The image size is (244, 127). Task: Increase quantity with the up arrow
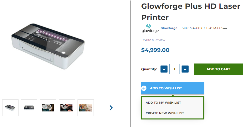coord(185,69)
